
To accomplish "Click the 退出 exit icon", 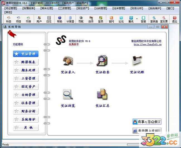I will [175, 20].
